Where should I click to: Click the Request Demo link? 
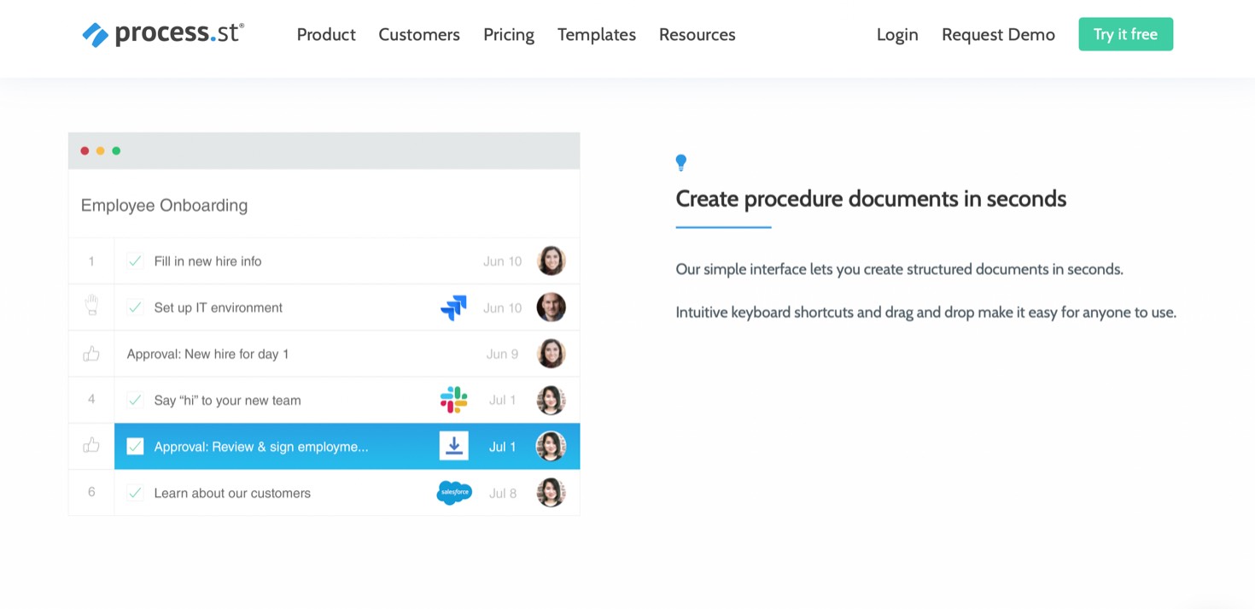pos(998,34)
